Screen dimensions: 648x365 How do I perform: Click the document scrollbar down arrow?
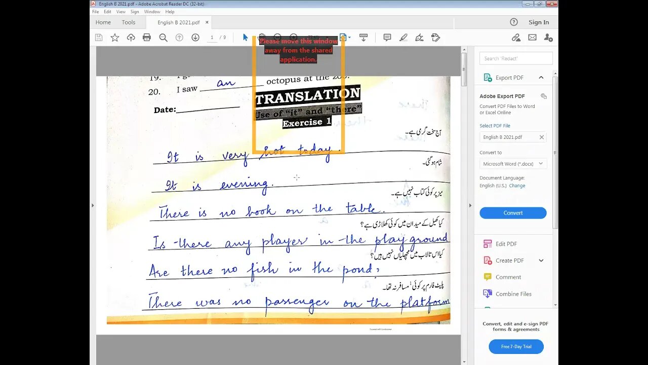pyautogui.click(x=464, y=362)
